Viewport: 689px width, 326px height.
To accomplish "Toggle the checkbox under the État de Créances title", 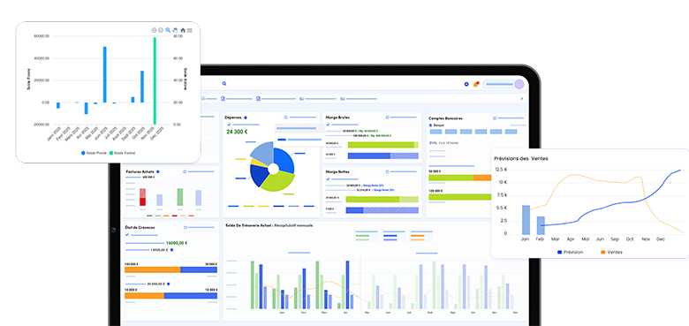I will tap(127, 235).
